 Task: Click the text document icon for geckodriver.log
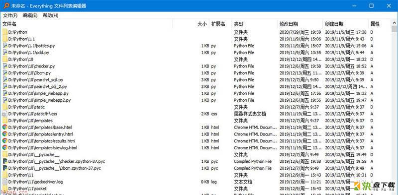pos(5,182)
